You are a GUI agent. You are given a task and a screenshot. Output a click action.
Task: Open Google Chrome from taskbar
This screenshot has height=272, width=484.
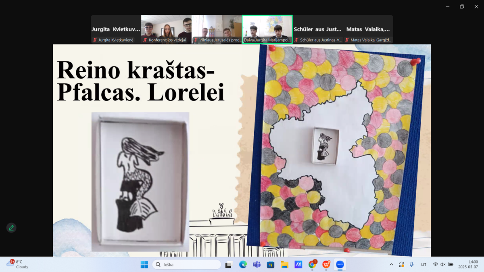(312, 264)
